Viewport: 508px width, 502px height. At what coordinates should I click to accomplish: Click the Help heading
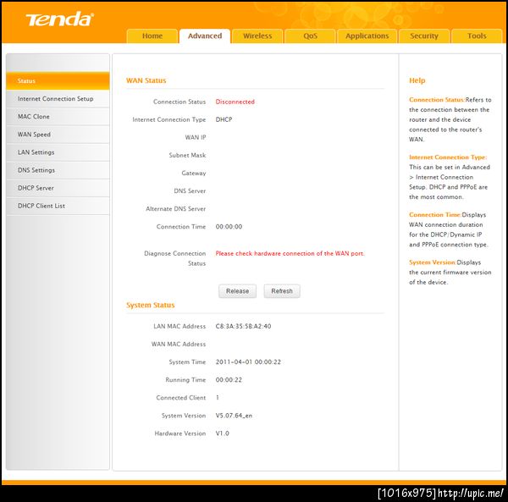tap(417, 80)
